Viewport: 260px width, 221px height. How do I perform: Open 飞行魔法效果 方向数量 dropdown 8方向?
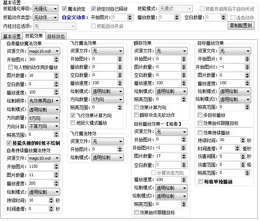108,99
